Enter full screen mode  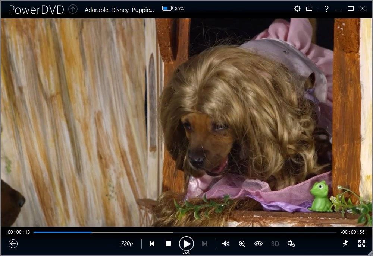click(x=361, y=244)
